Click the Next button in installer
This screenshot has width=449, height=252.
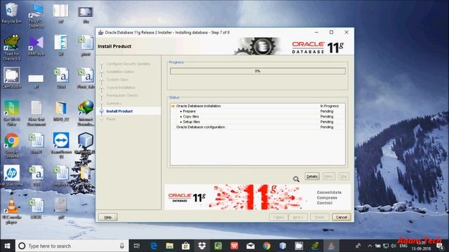[297, 217]
